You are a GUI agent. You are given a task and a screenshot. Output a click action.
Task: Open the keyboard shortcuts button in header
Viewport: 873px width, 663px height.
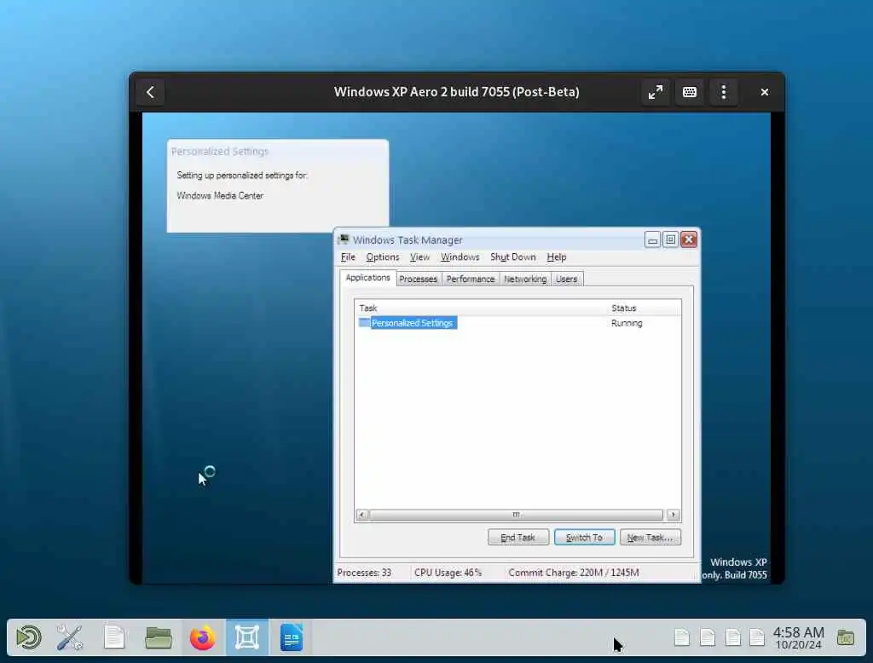tap(689, 92)
